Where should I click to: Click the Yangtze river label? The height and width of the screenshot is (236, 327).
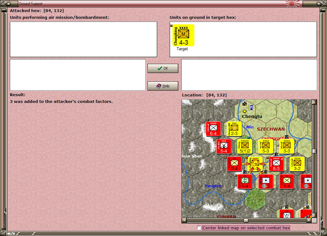[213, 186]
